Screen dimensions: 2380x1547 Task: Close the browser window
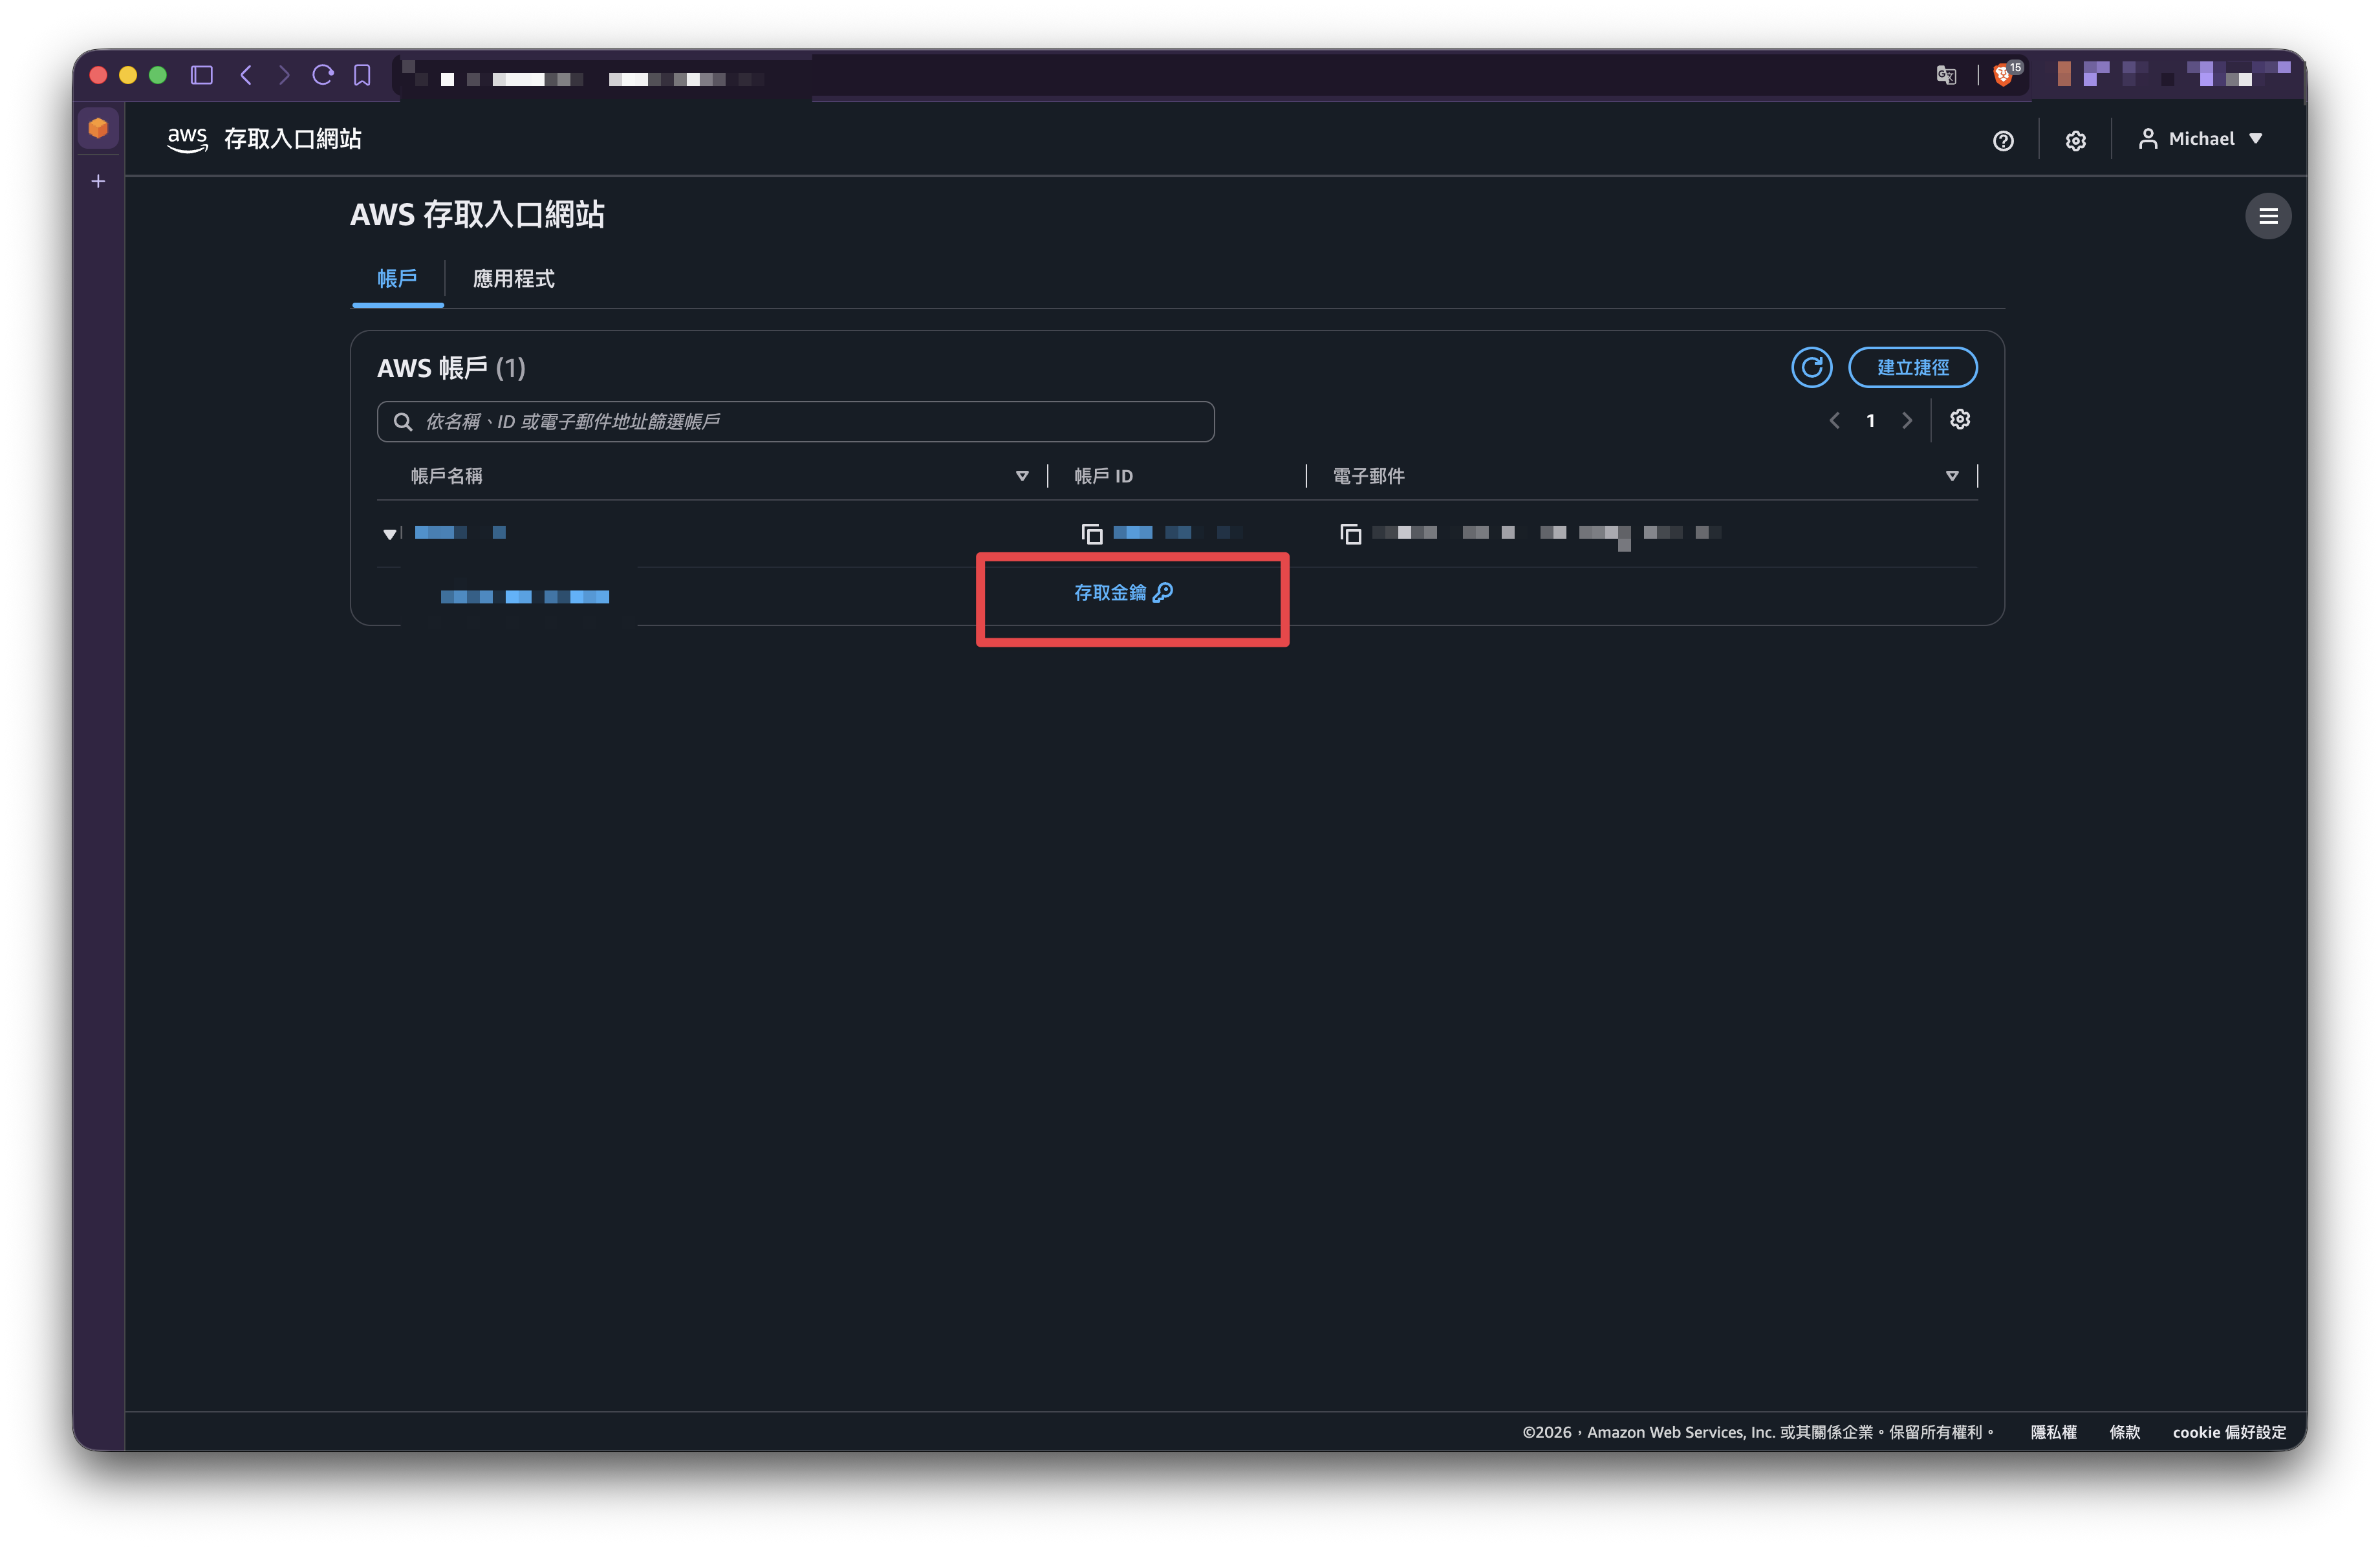click(x=98, y=75)
